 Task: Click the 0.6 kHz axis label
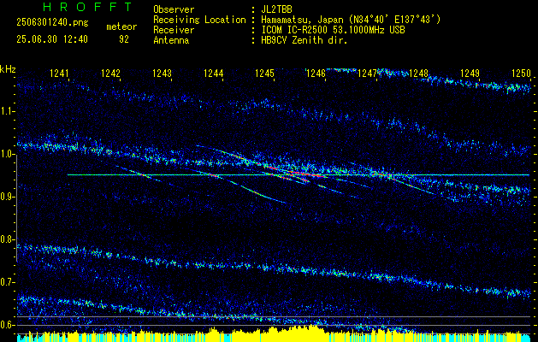click(x=7, y=325)
